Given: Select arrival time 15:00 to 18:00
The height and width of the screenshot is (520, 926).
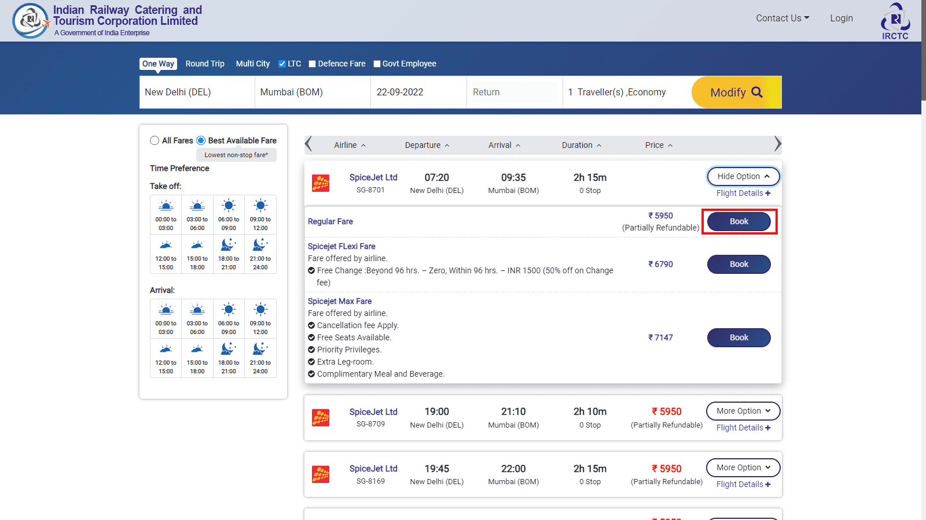Looking at the screenshot, I should tap(197, 358).
